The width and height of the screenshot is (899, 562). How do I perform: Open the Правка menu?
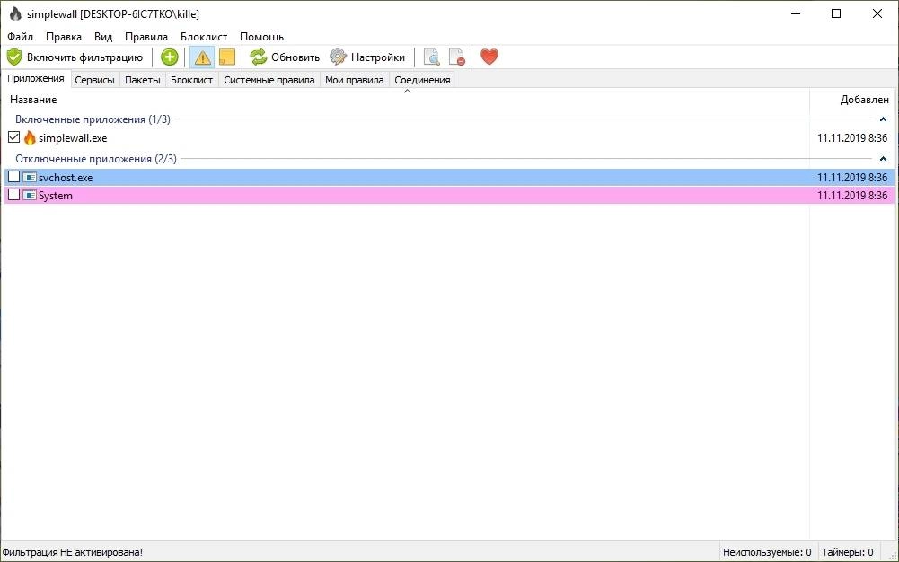click(x=64, y=37)
